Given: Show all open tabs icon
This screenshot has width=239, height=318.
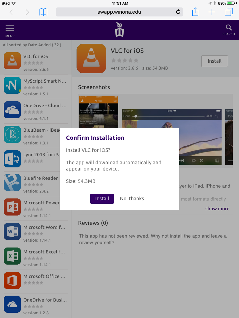Looking at the screenshot, I should 229,12.
